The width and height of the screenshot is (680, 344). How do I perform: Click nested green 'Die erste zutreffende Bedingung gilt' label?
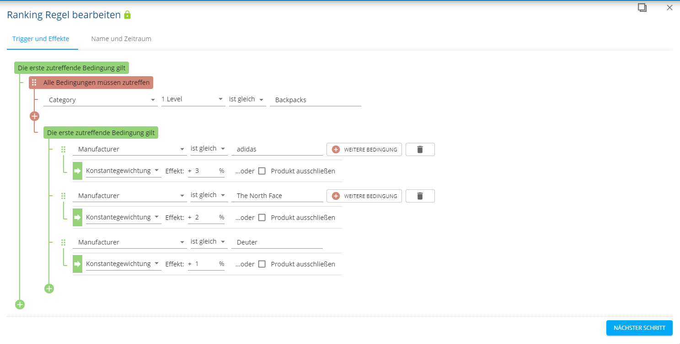coord(101,133)
